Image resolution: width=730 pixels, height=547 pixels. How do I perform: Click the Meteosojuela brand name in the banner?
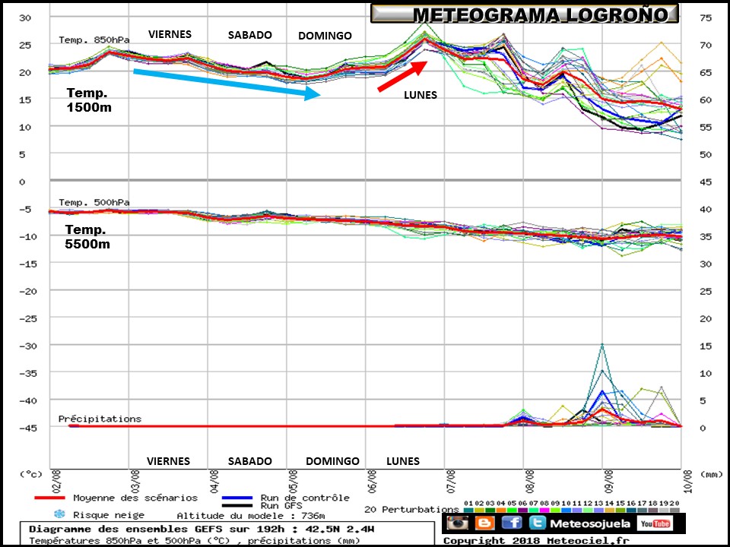590,523
